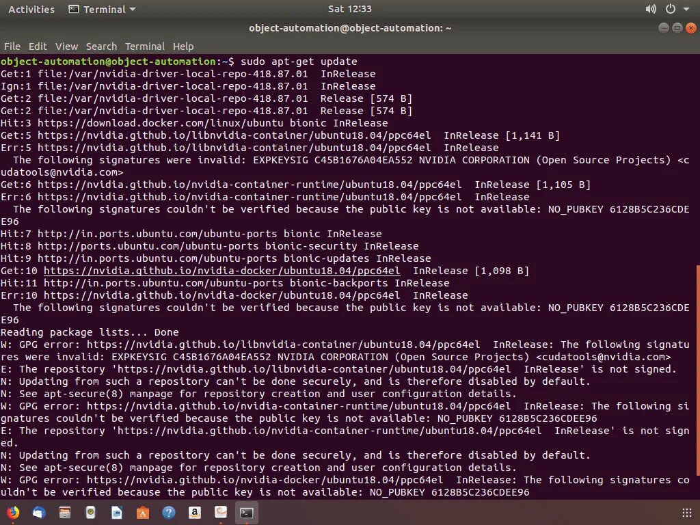Click Activities in the top bar
700x525 pixels.
[31, 9]
